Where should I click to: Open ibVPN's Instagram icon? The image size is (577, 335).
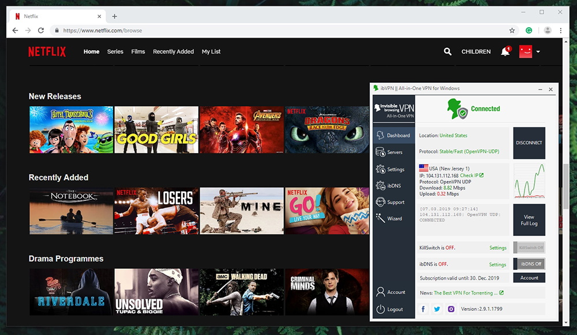[451, 309]
